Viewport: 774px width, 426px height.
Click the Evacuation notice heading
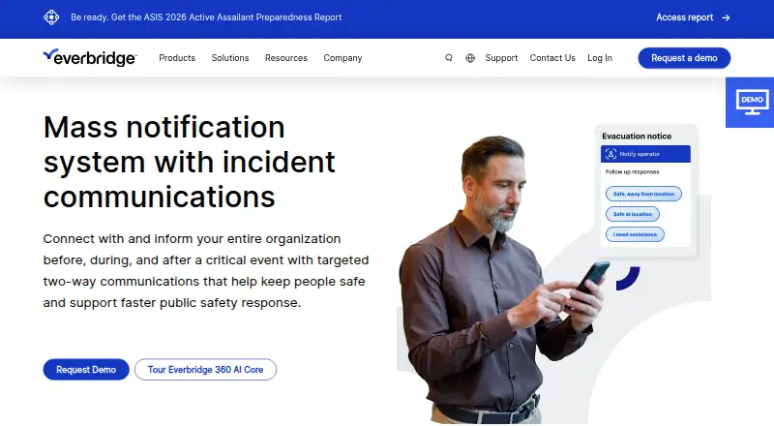[x=637, y=136]
